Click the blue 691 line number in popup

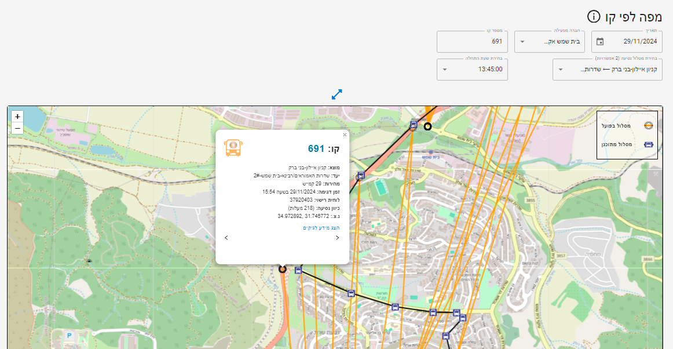[316, 149]
